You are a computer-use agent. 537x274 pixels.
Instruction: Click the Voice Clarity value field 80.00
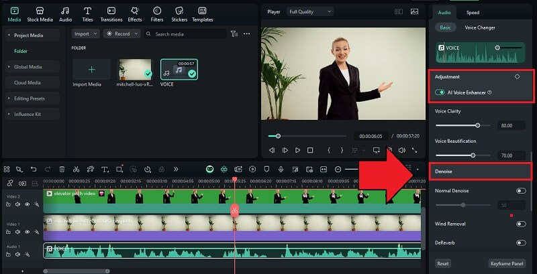[510, 125]
